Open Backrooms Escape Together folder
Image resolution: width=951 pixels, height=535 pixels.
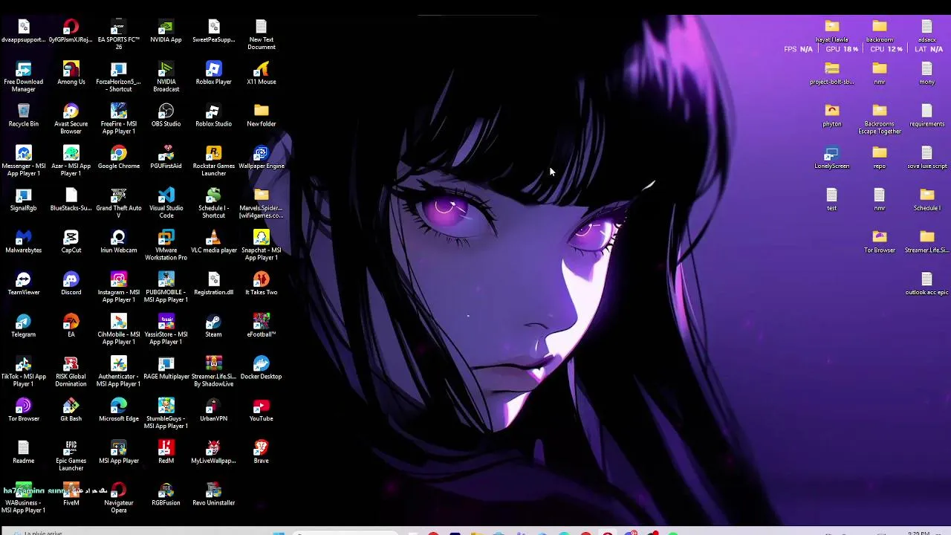880,120
